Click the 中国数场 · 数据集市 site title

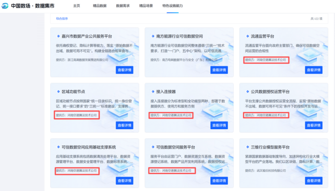tap(33, 6)
